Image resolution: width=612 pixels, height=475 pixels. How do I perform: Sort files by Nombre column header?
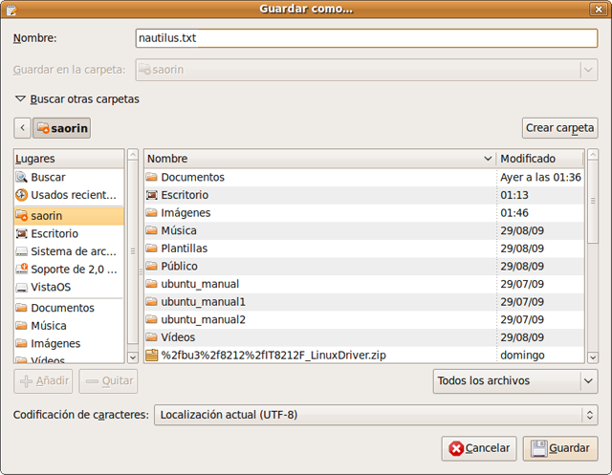click(x=318, y=159)
